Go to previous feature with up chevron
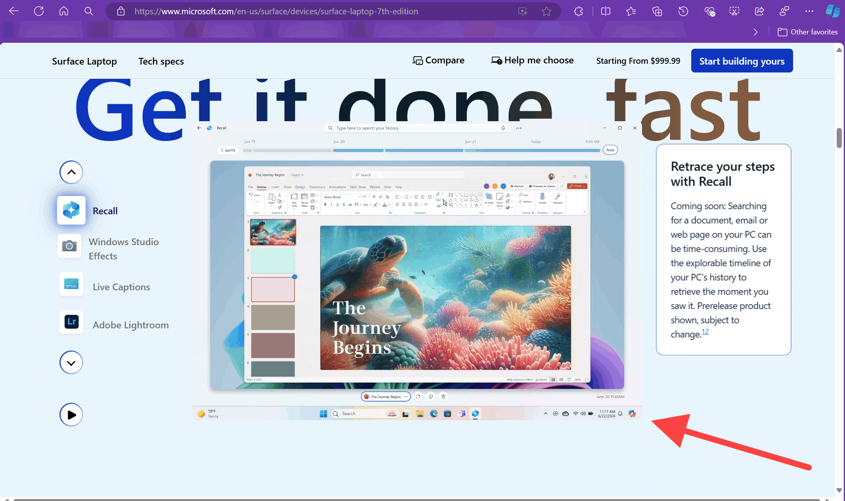 tap(71, 172)
